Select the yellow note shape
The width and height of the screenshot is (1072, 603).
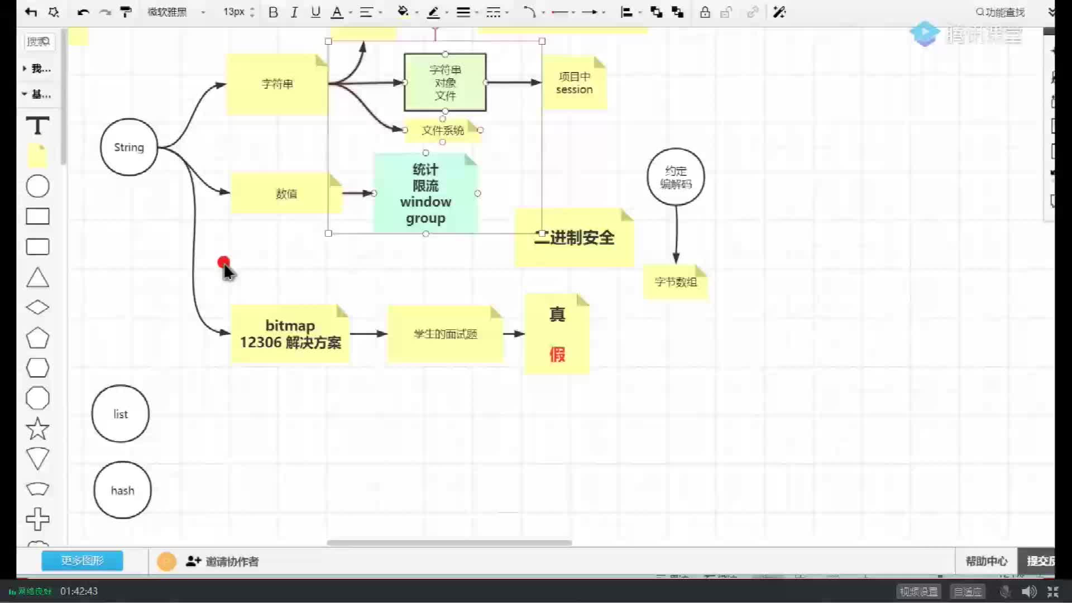[x=37, y=156]
